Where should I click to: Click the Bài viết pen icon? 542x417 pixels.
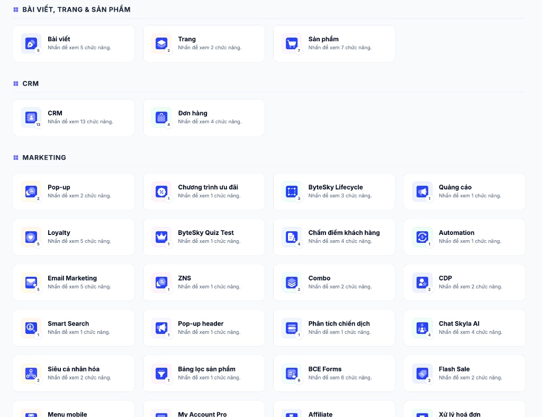tap(31, 43)
